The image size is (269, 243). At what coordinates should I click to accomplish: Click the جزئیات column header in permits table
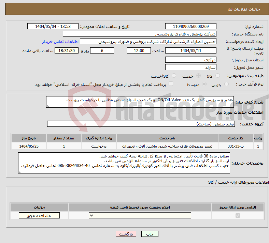pyautogui.click(x=39, y=207)
